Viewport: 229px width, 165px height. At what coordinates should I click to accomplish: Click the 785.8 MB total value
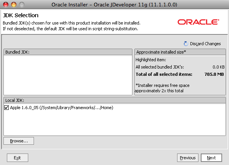click(214, 74)
